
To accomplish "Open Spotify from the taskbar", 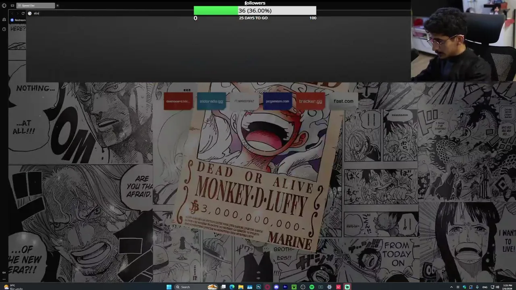I will [x=312, y=287].
